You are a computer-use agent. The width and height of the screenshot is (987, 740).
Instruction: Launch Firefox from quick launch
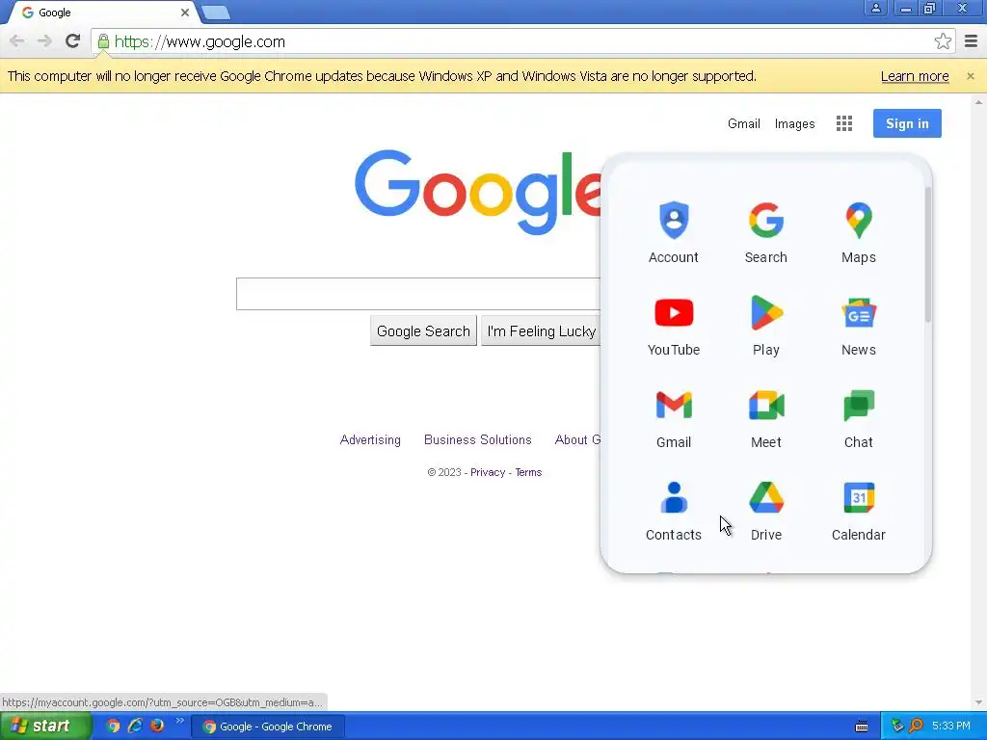click(157, 727)
